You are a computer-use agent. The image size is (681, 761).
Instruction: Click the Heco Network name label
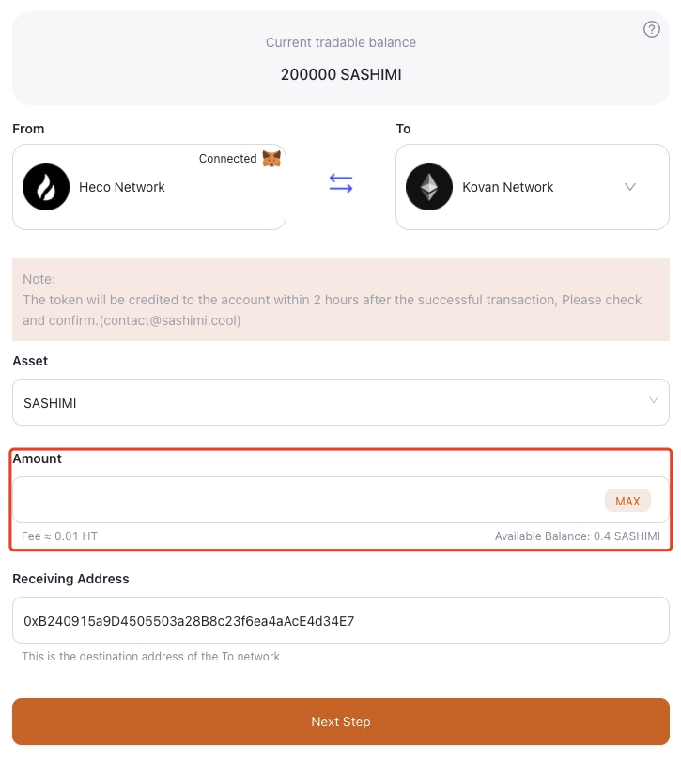coord(122,187)
